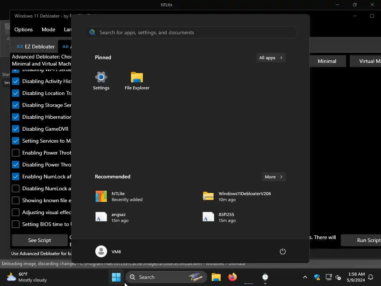Open network status tray icon
This screenshot has height=286, width=381.
click(x=329, y=277)
